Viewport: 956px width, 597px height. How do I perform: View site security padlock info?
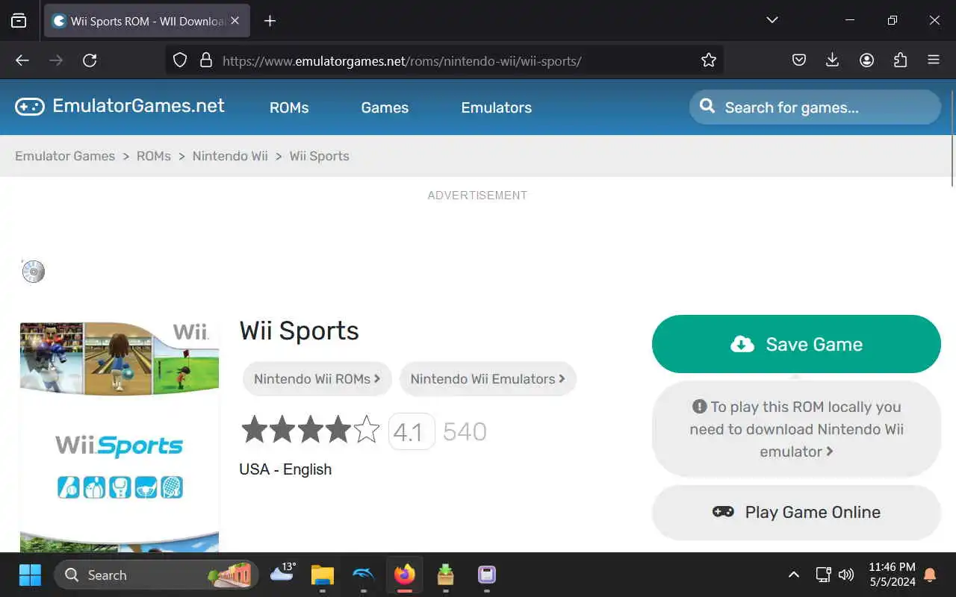(206, 60)
